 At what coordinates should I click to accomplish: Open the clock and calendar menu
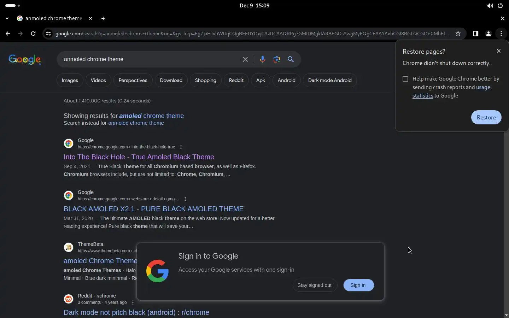click(x=255, y=6)
